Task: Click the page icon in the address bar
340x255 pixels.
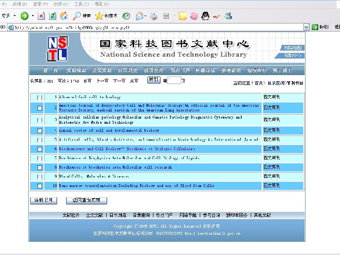Action: tap(10, 27)
